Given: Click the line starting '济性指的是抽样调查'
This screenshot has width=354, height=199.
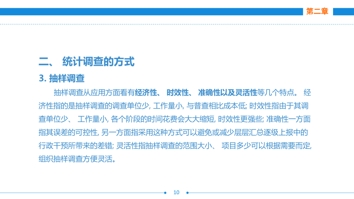Looking at the screenshot, I should point(173,106).
